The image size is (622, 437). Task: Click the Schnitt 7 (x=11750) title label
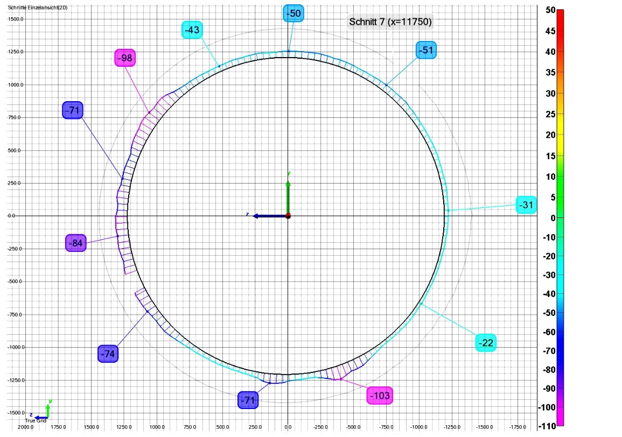(390, 22)
